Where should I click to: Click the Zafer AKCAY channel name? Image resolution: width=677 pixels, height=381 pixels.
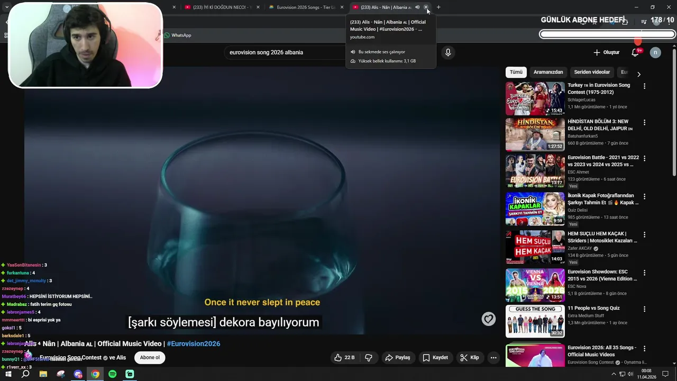click(x=580, y=248)
